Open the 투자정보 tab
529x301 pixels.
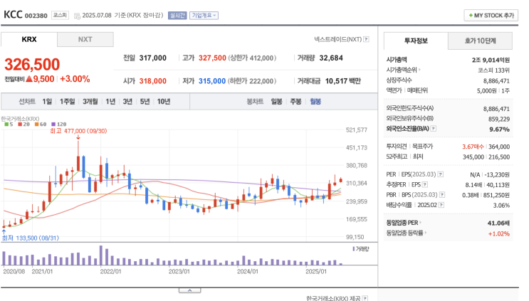pos(416,41)
